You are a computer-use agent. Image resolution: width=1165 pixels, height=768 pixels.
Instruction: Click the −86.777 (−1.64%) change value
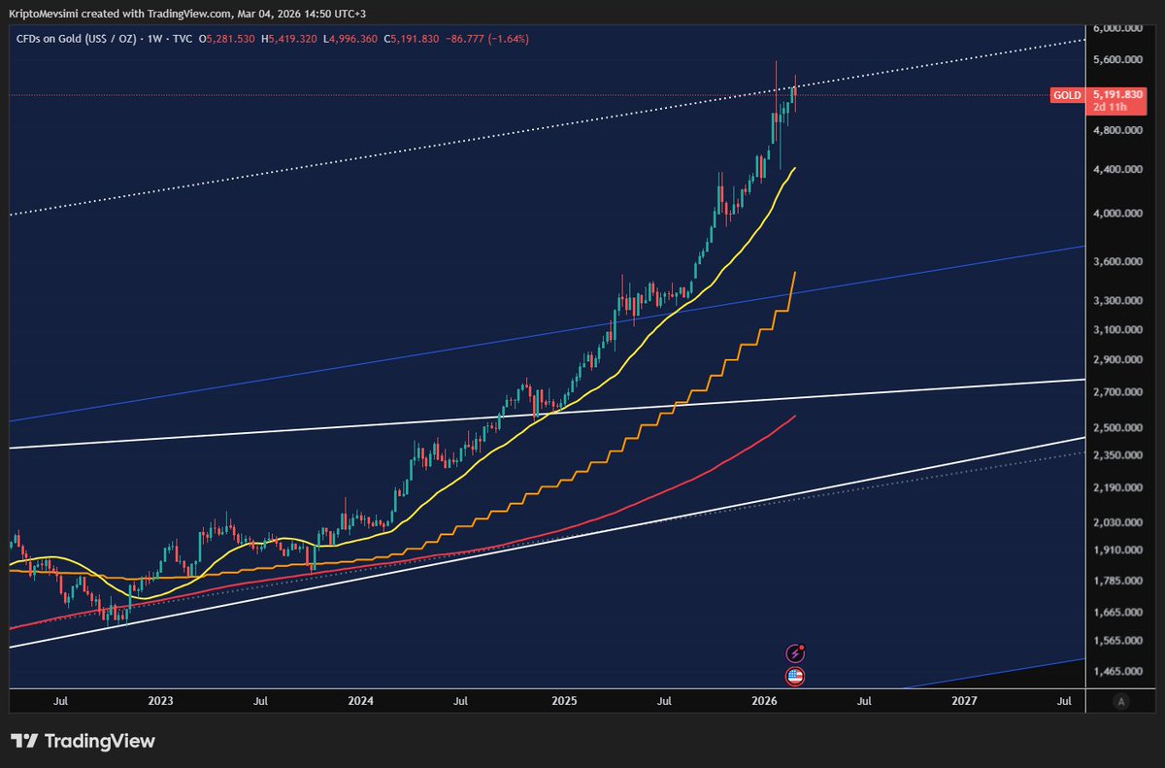tap(489, 39)
